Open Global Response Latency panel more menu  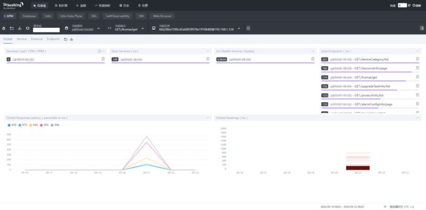pyautogui.click(x=208, y=118)
